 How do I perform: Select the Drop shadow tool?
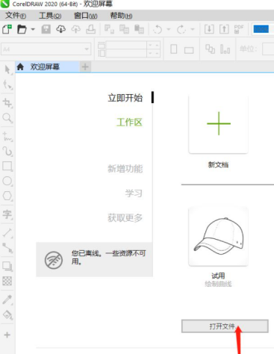pyautogui.click(x=7, y=266)
